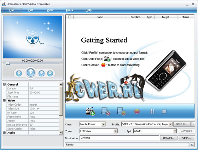Collapse the General properties group
This screenshot has width=198, height=150.
pyautogui.click(x=4, y=85)
